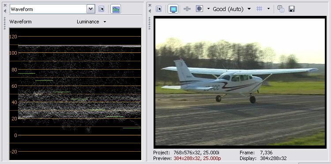This screenshot has width=331, height=164.
Task: Expand the overlays options arrow
Action: (268, 9)
